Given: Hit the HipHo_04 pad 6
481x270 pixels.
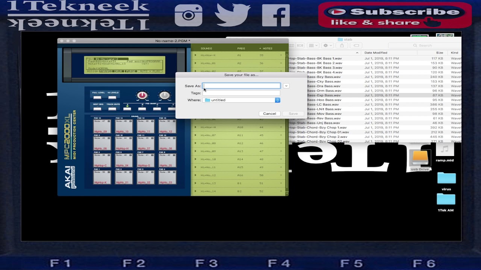Looking at the screenshot, I should (124, 160).
